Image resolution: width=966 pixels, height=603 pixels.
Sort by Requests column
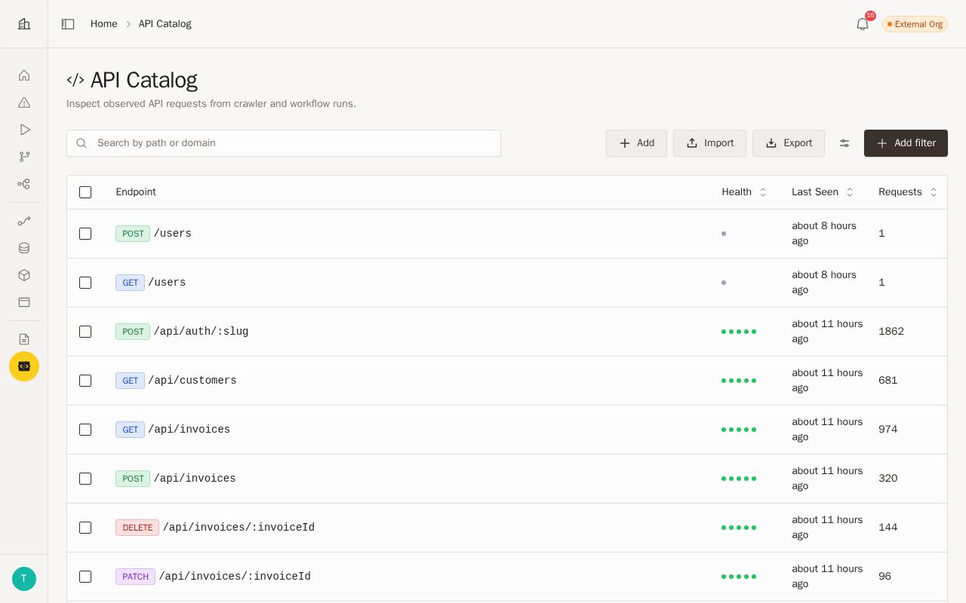pos(908,192)
